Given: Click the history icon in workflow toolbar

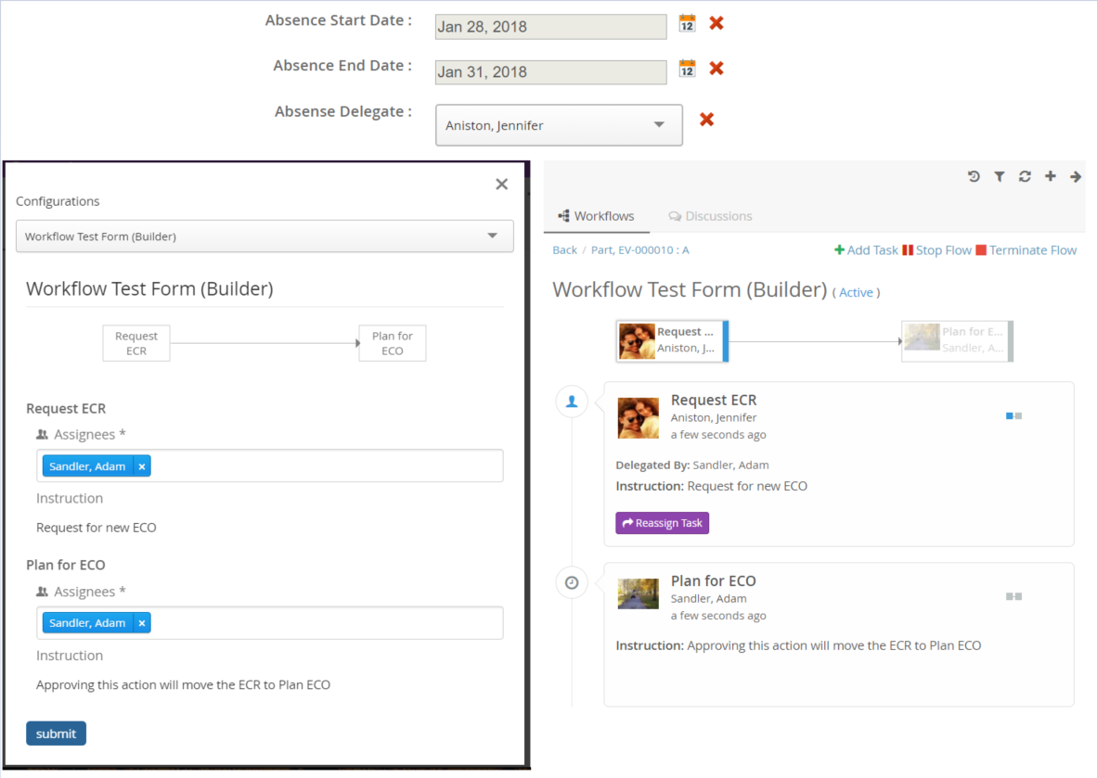Looking at the screenshot, I should click(x=974, y=176).
